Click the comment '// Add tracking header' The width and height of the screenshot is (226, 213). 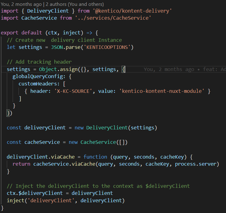click(x=39, y=62)
